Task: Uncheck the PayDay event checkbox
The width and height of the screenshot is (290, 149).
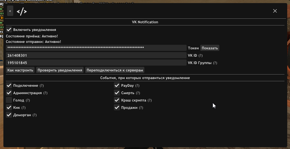Action: 117,86
